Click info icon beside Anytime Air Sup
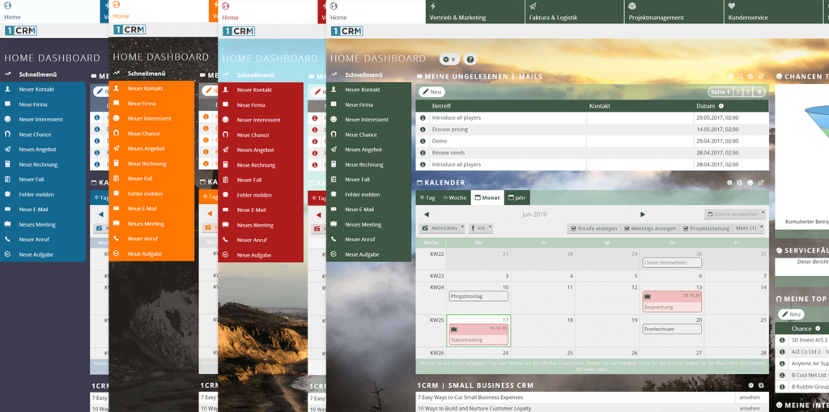The image size is (829, 412). click(x=781, y=363)
